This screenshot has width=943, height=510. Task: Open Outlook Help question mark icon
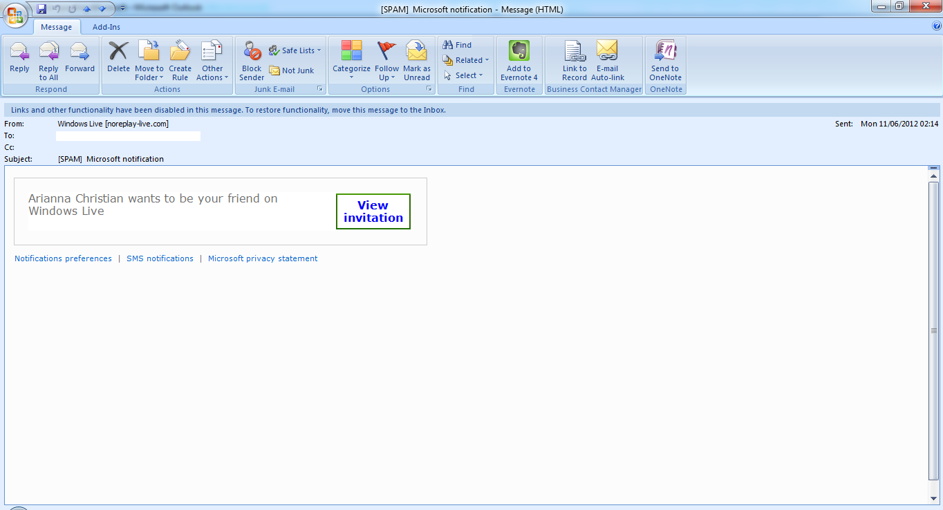tap(937, 26)
